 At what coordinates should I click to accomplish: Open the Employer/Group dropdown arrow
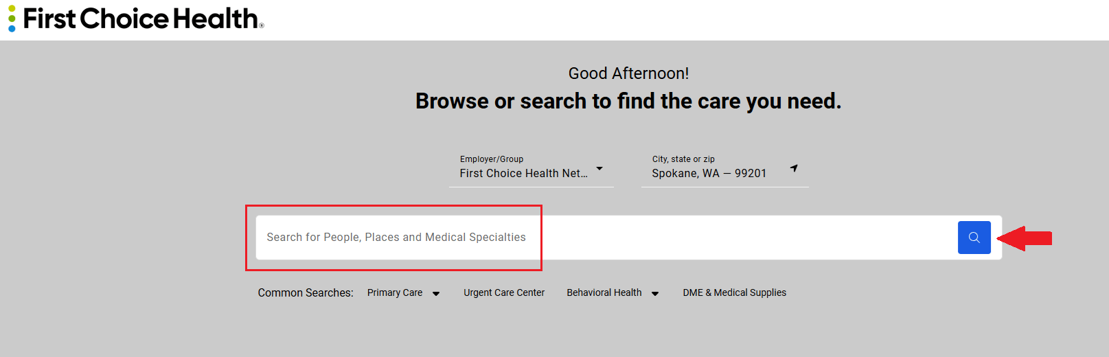[599, 168]
